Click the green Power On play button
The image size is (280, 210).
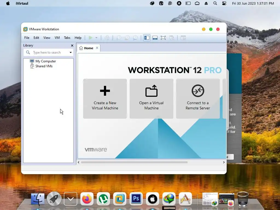[x=91, y=38]
